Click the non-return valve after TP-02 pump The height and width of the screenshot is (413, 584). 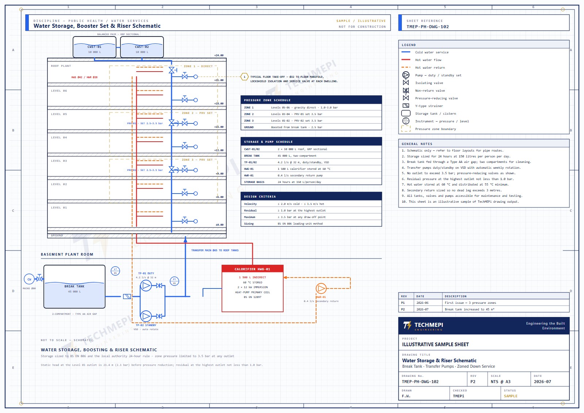point(159,316)
